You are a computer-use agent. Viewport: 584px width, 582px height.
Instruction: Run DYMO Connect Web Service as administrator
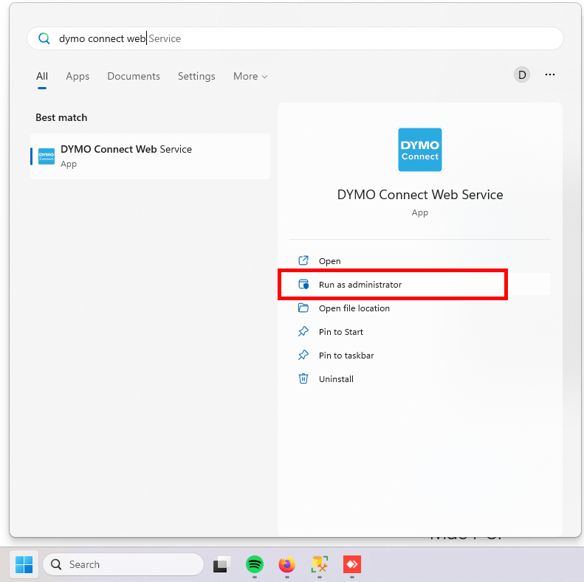(360, 285)
